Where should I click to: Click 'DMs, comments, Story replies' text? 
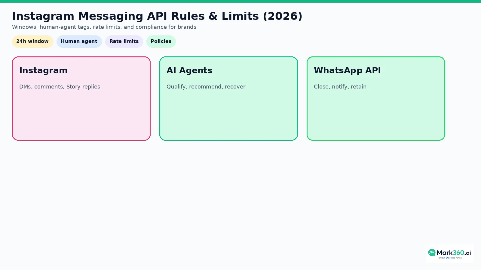[x=60, y=87]
